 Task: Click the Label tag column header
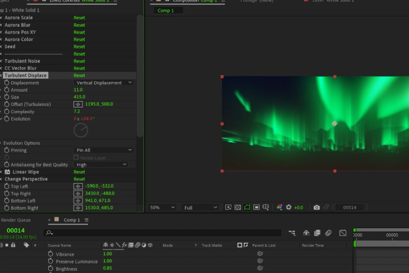(26, 245)
